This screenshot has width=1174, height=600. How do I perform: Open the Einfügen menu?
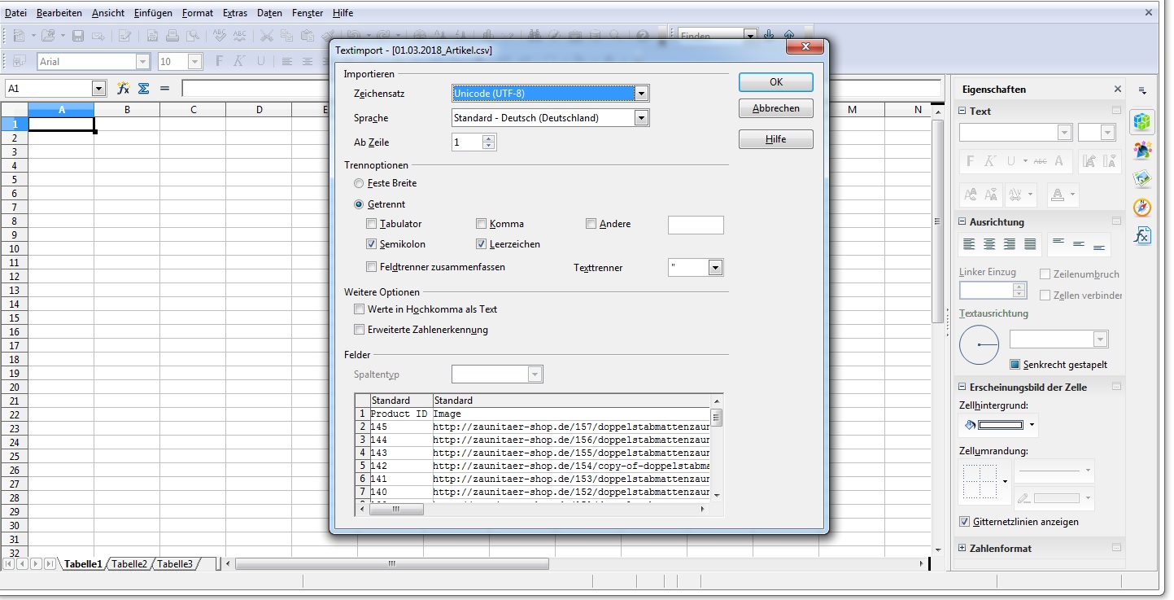(x=153, y=13)
